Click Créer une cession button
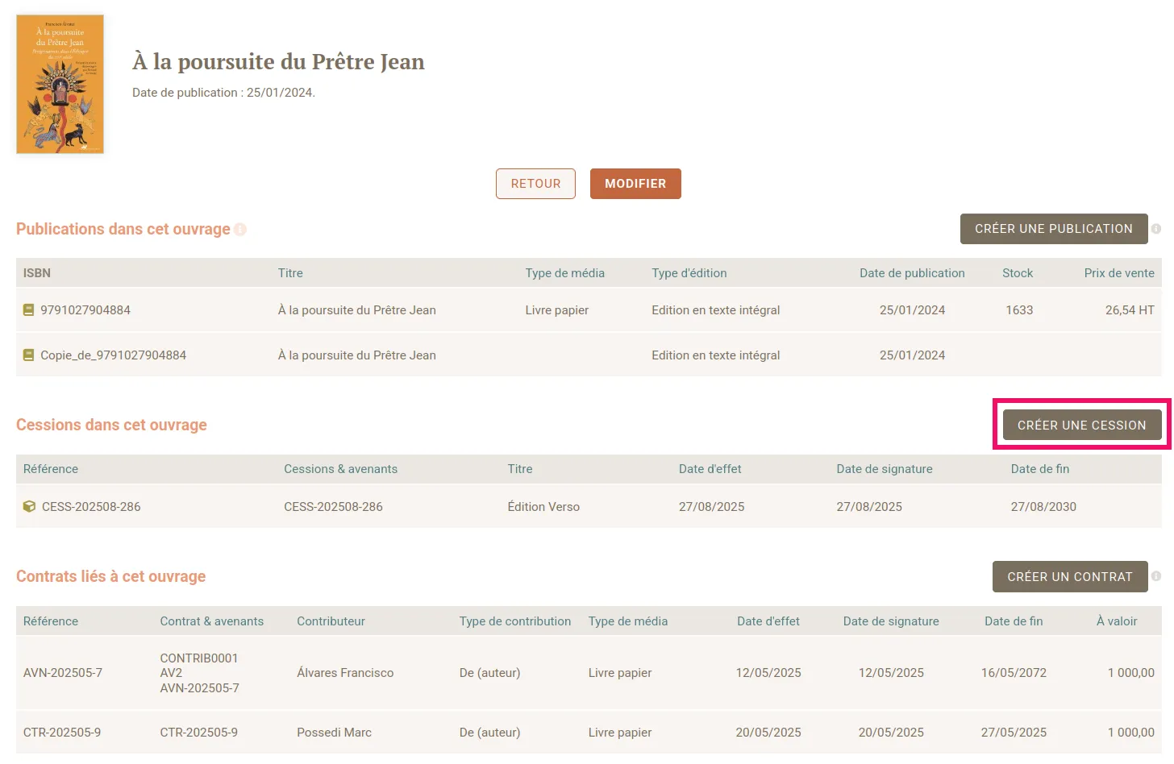 1081,426
